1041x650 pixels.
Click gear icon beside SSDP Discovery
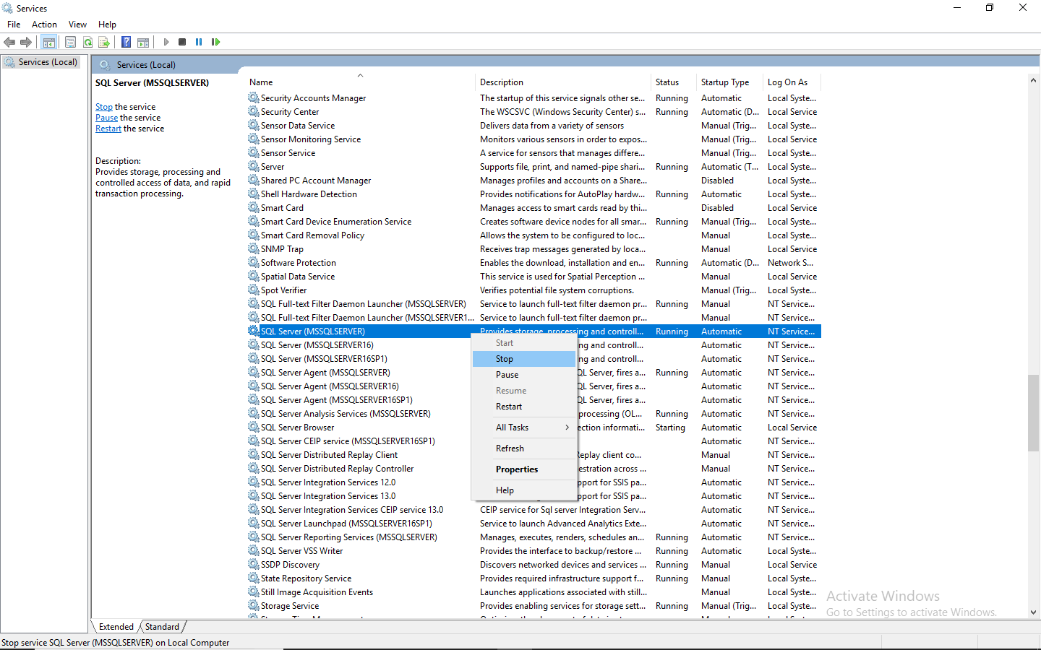253,564
